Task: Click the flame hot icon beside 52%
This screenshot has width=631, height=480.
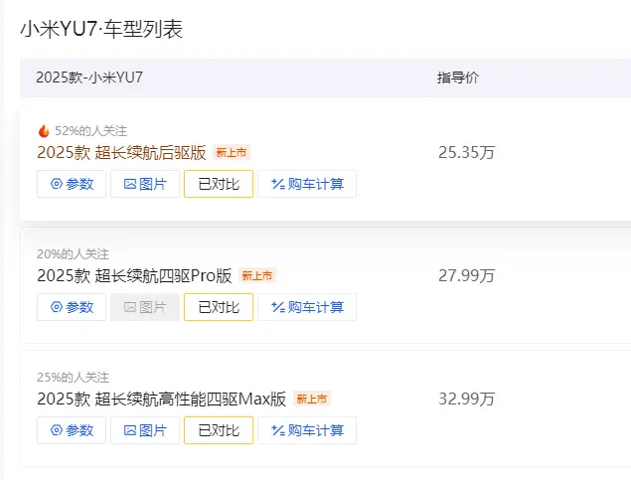Action: (44, 131)
